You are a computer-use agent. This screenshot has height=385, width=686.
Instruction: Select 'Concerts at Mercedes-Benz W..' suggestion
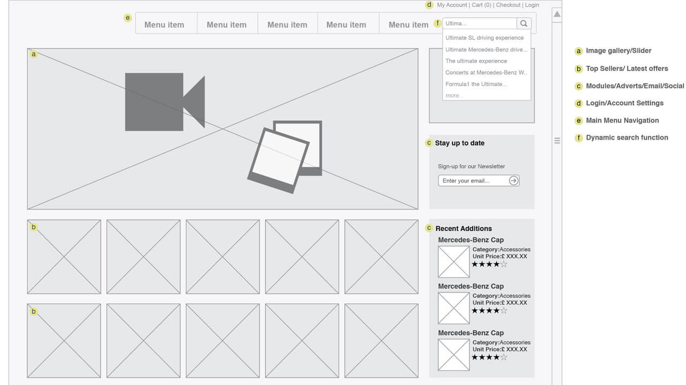[x=486, y=73]
